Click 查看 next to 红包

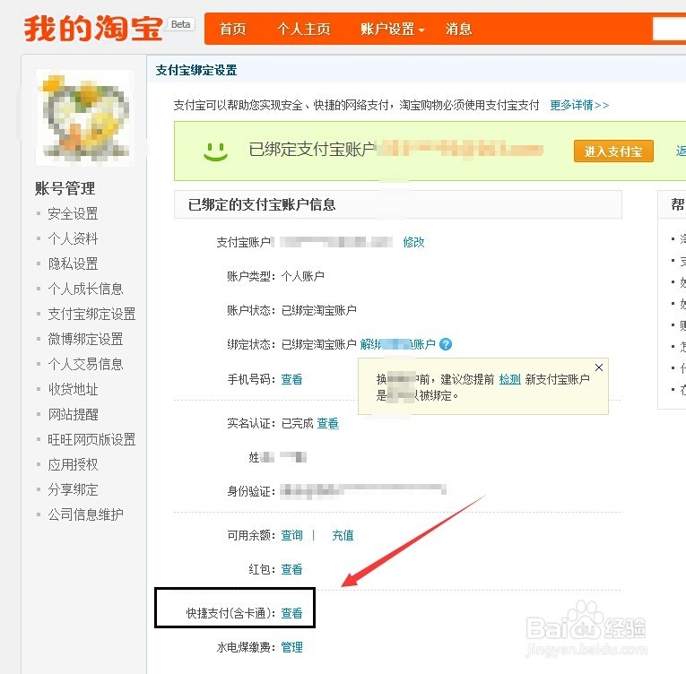coord(291,569)
